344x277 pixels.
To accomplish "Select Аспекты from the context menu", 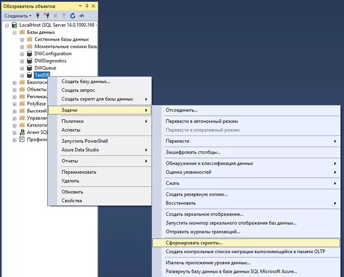I will (x=100, y=130).
